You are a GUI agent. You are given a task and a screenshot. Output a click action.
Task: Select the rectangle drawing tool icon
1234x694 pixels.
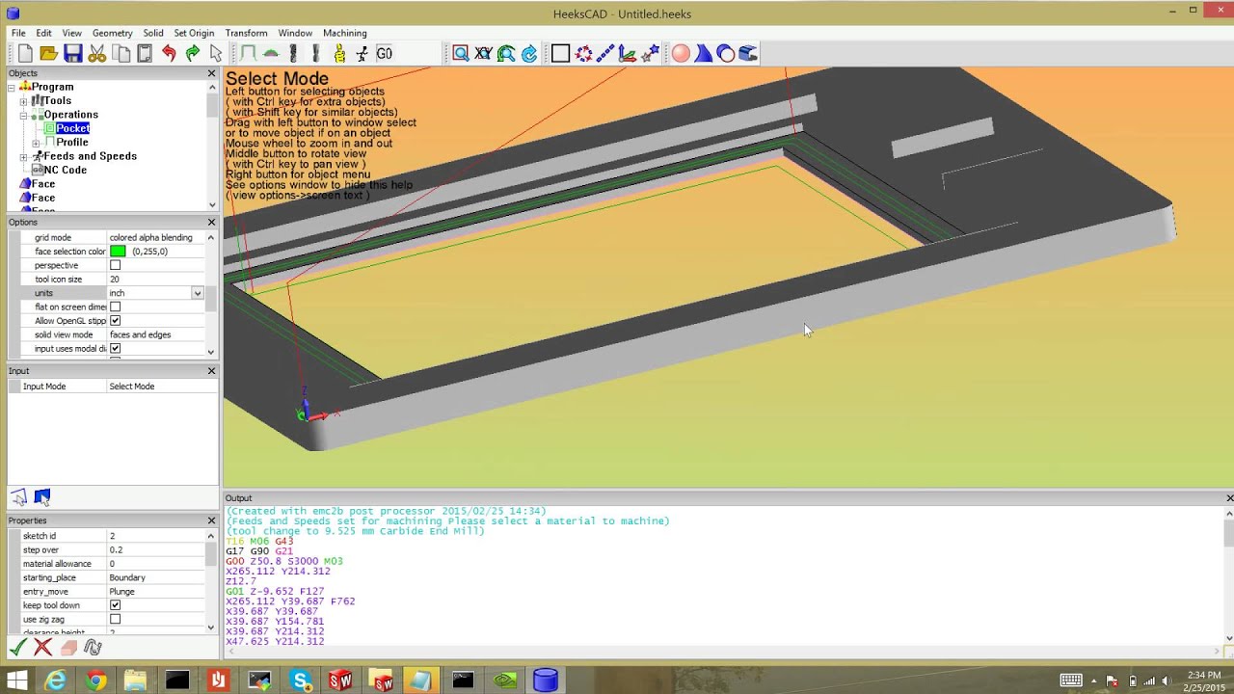[560, 54]
